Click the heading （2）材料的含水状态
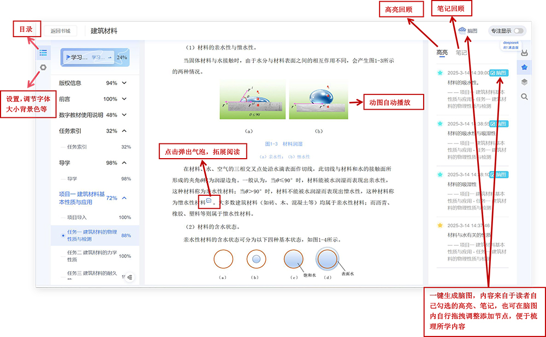Image resolution: width=546 pixels, height=337 pixels. 213,227
